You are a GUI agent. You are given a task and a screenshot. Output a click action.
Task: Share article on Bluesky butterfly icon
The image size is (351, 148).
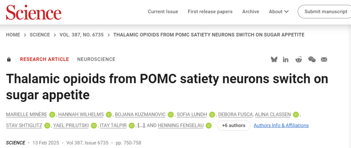click(x=274, y=59)
